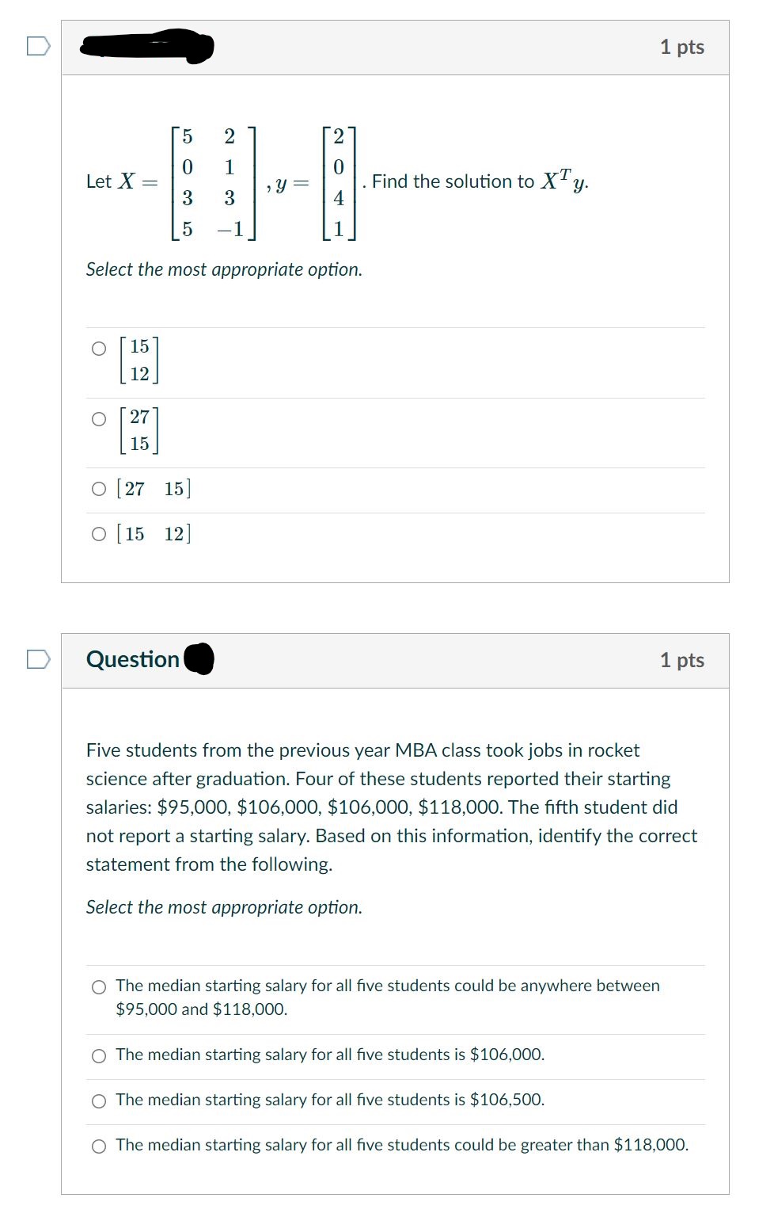
Task: Click the rocket science question paragraph
Action: [x=388, y=807]
